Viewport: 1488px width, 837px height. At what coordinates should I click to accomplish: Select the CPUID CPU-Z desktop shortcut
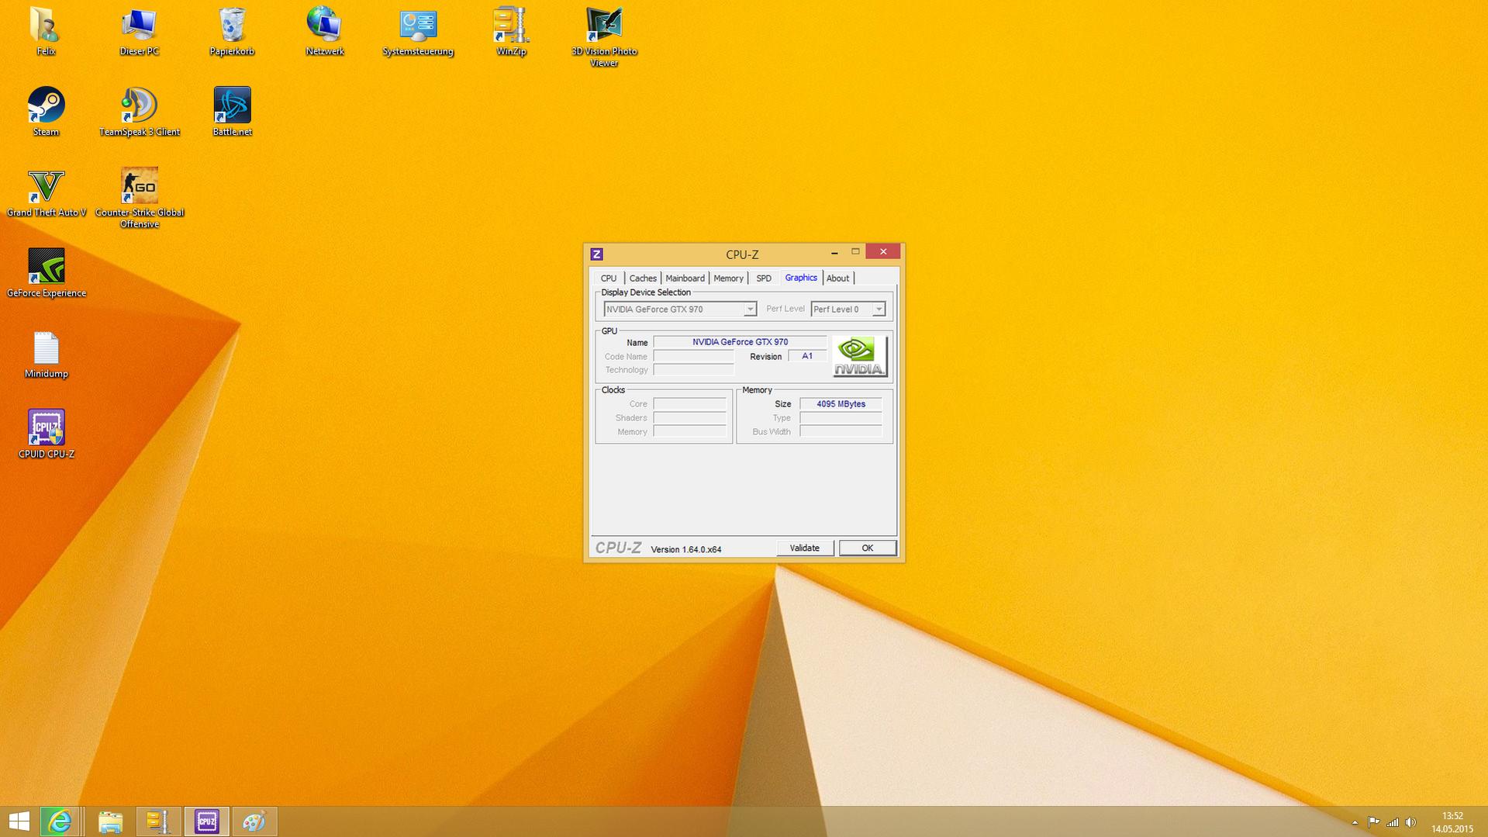coord(46,434)
